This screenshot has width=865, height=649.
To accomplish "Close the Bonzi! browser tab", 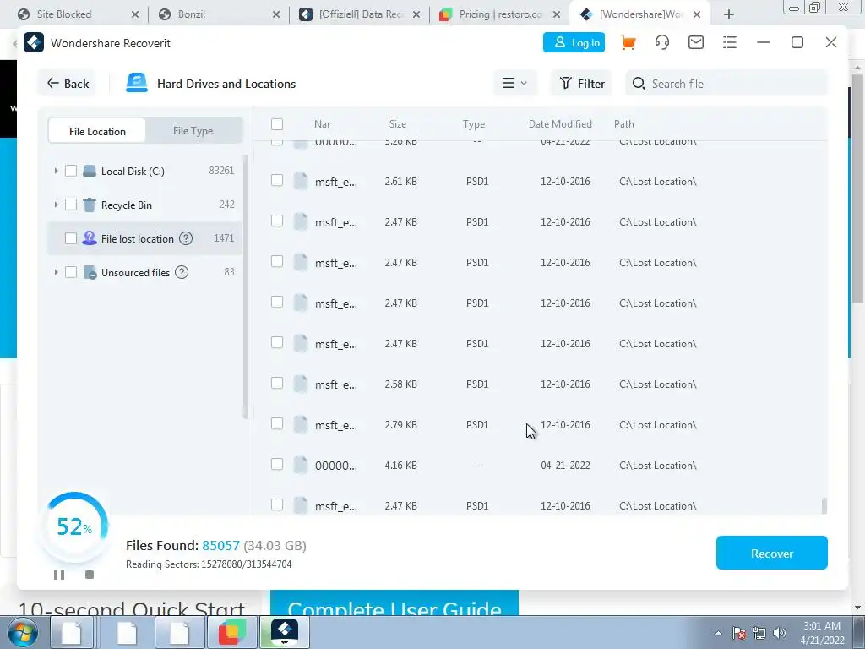I will tap(276, 15).
